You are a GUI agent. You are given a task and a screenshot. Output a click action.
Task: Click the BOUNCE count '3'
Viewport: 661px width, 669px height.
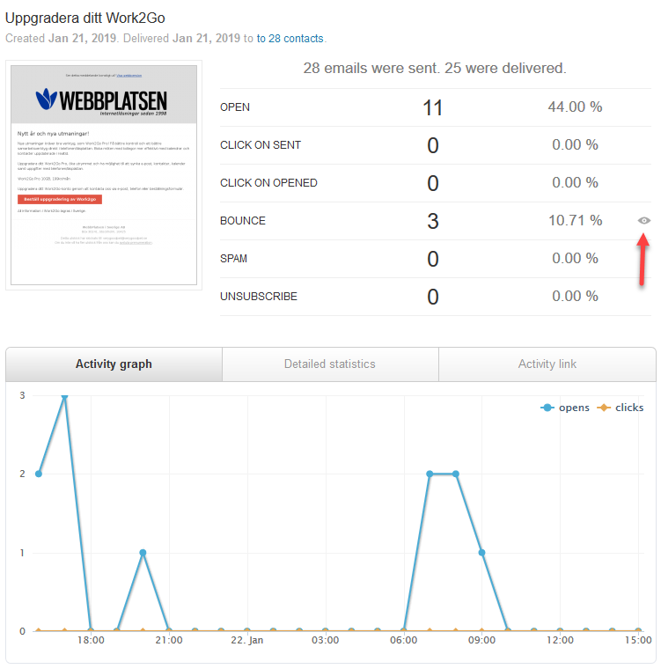click(x=433, y=221)
